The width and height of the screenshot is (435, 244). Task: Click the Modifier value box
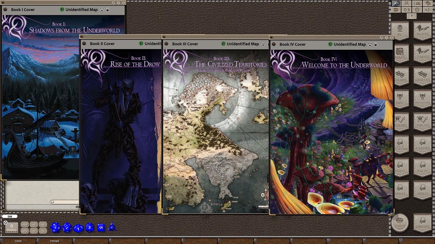pyautogui.click(x=12, y=227)
